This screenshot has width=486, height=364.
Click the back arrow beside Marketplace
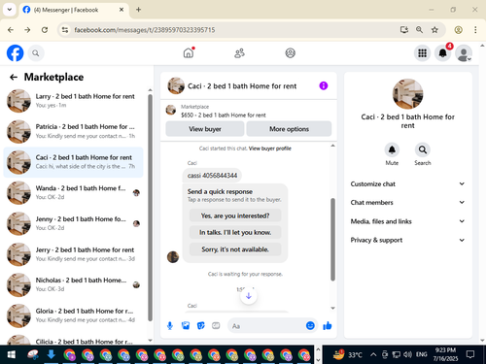14,77
